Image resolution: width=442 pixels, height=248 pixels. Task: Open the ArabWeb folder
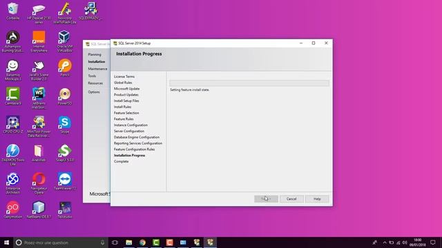pos(39,153)
